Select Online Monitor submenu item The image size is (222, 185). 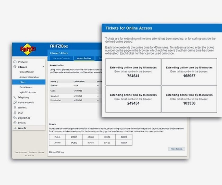point(27,72)
